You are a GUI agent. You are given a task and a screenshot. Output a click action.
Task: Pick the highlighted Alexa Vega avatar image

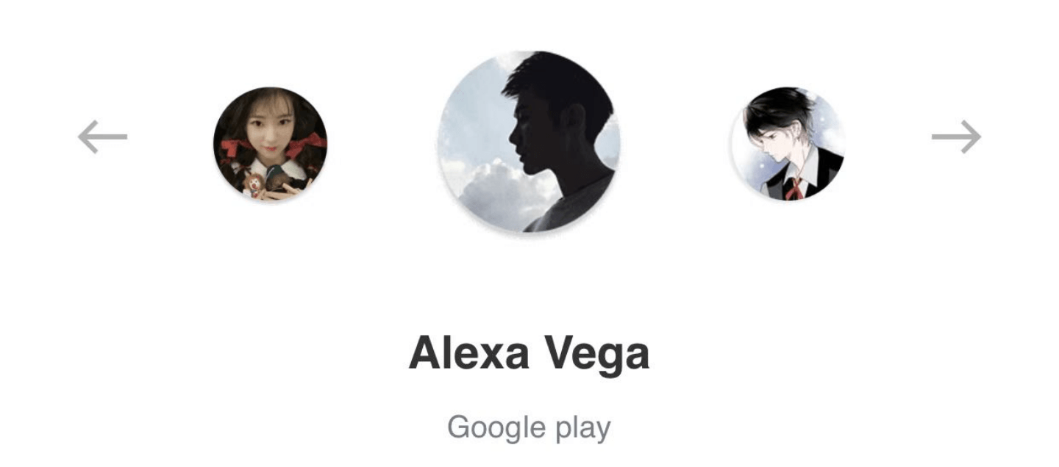pos(529,141)
